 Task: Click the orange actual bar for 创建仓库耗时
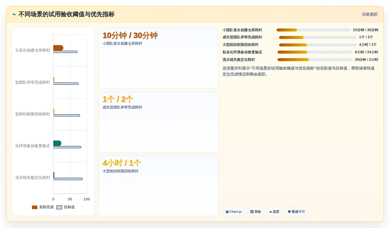click(x=58, y=48)
